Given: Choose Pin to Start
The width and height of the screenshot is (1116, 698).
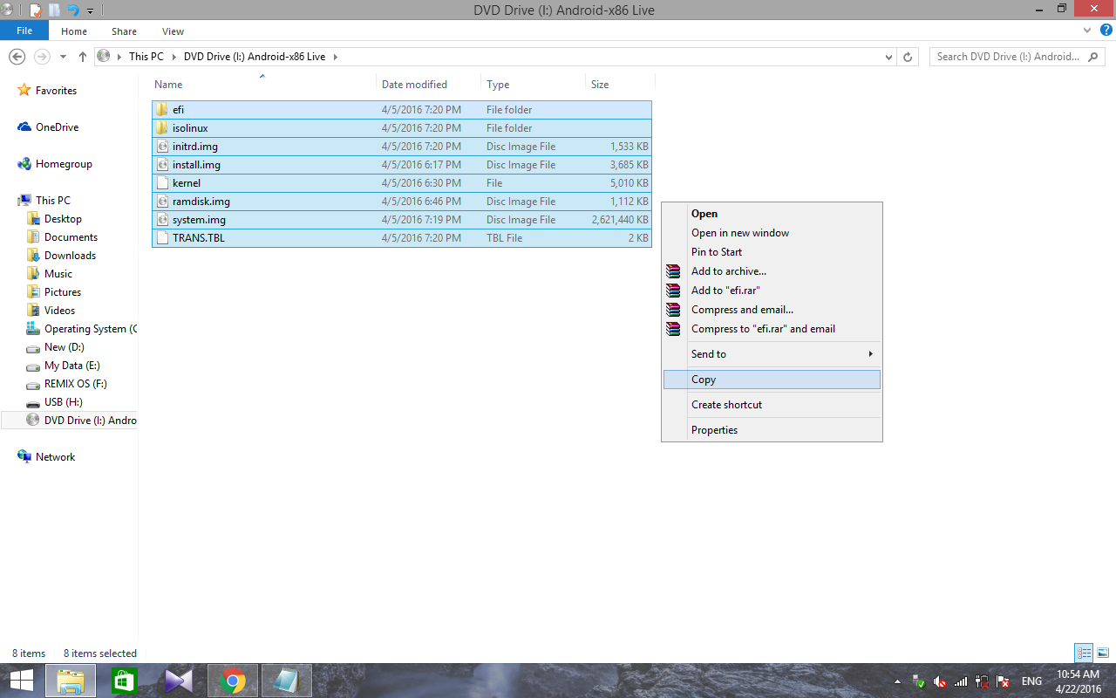Looking at the screenshot, I should pos(772,252).
